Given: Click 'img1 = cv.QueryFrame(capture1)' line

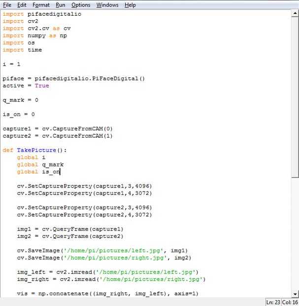Looking at the screenshot, I should tap(70, 229).
